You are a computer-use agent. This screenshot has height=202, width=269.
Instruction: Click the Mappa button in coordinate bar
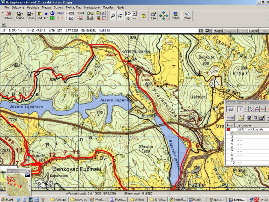[x=218, y=31]
